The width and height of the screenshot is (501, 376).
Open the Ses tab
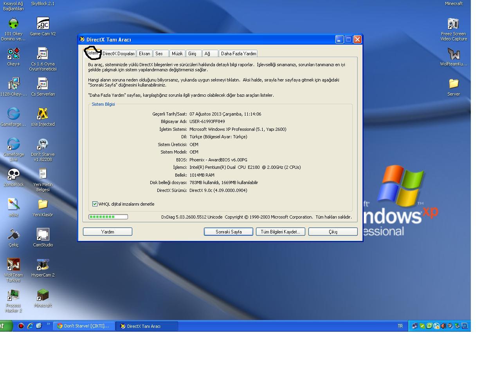click(161, 54)
